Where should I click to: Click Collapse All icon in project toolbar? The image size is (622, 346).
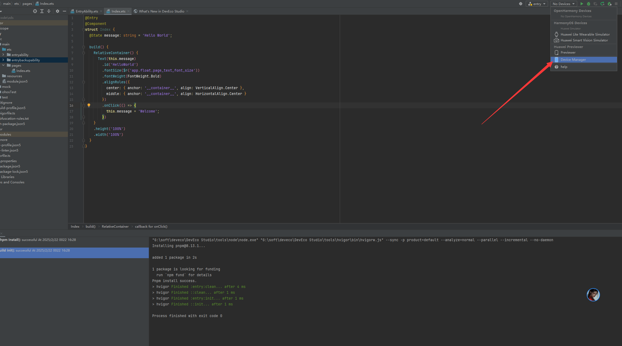pyautogui.click(x=49, y=11)
